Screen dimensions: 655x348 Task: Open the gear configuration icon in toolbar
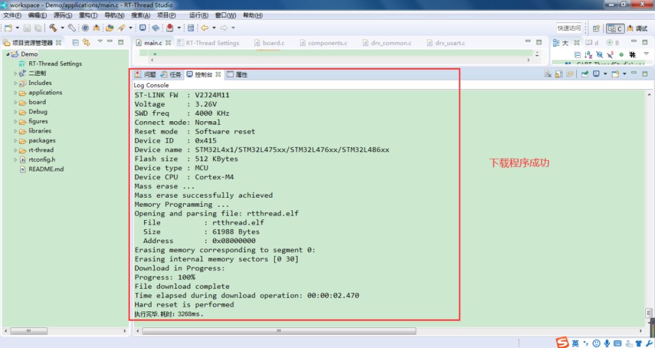(x=86, y=28)
